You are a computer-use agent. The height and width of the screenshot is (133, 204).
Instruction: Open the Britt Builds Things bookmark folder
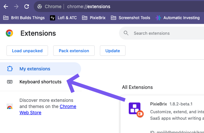[24, 18]
